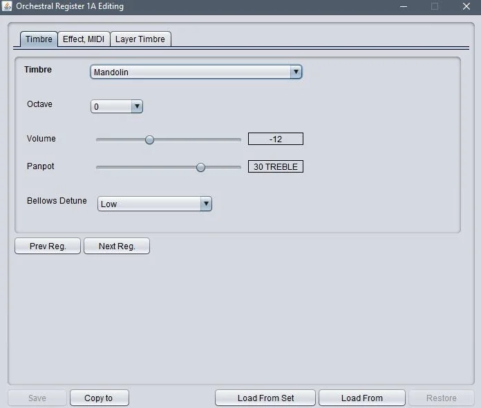The height and width of the screenshot is (408, 481).
Task: Close the Orchestral Register 1A Editing window
Action: 466,6
